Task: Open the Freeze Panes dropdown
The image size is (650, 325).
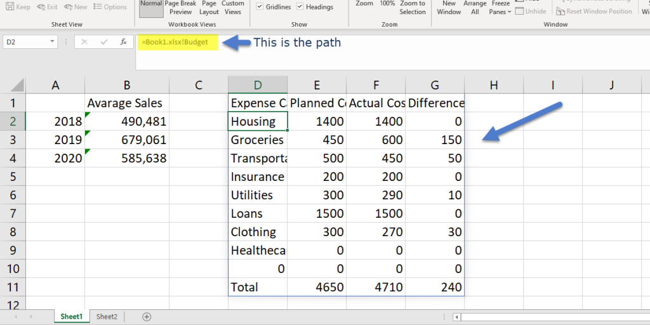Action: (x=500, y=8)
